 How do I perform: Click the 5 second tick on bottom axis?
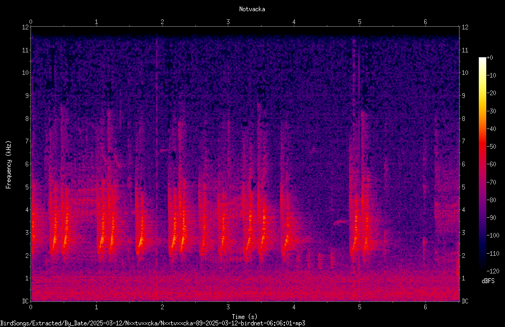tap(359, 307)
